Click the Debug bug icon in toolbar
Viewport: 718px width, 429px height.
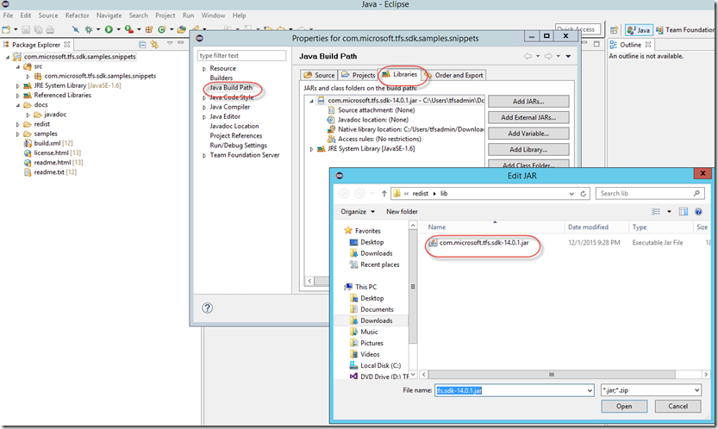pyautogui.click(x=89, y=30)
